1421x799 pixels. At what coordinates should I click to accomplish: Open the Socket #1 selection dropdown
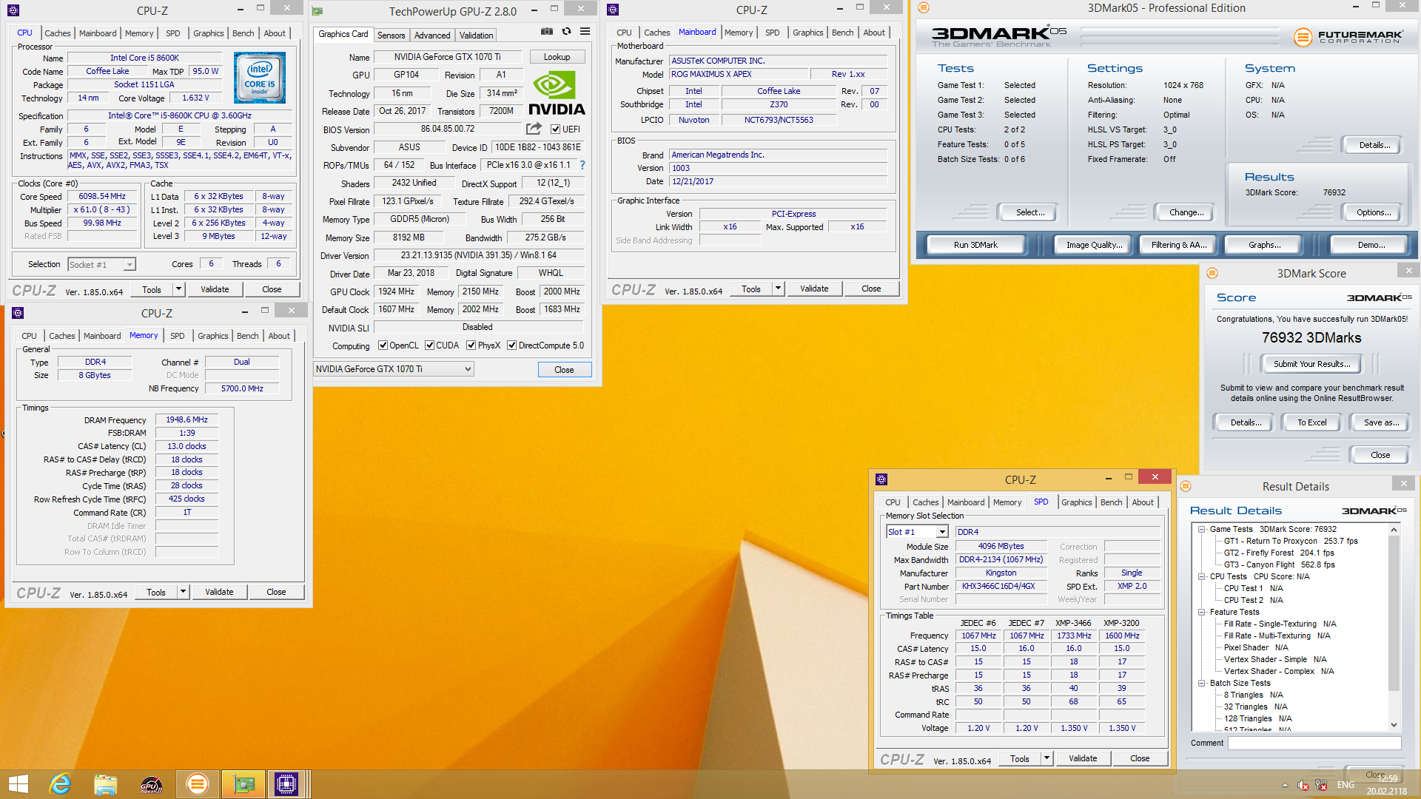pyautogui.click(x=102, y=264)
